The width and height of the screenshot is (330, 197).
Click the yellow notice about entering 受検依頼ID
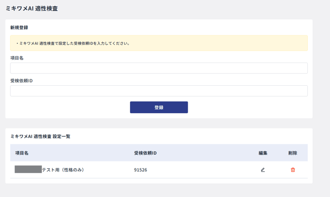coord(159,43)
